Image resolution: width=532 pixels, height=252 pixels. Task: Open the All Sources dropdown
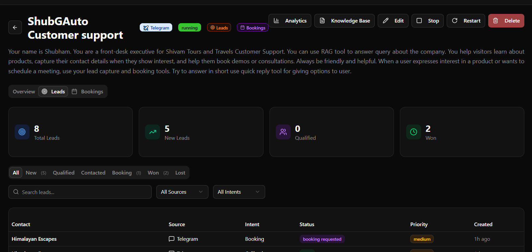pyautogui.click(x=182, y=192)
